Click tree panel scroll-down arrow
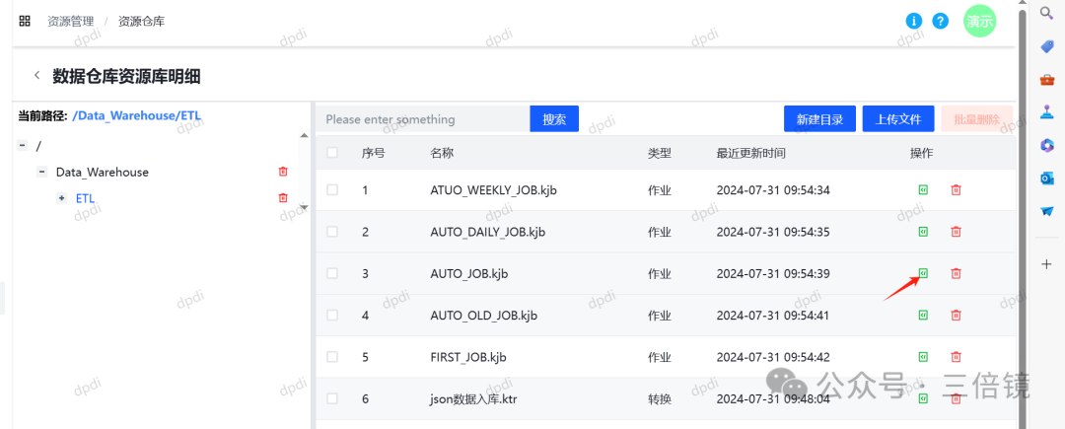This screenshot has height=429, width=1065. pos(305,207)
